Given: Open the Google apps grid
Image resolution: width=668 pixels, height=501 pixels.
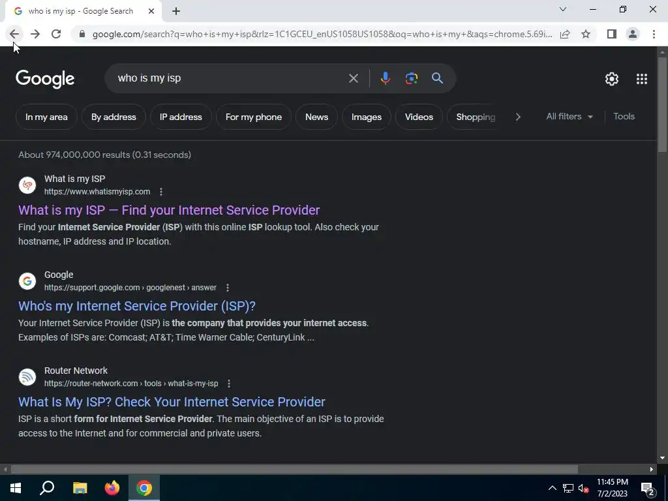Looking at the screenshot, I should tap(642, 79).
